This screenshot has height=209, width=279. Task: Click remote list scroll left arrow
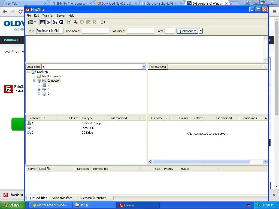pos(150,162)
